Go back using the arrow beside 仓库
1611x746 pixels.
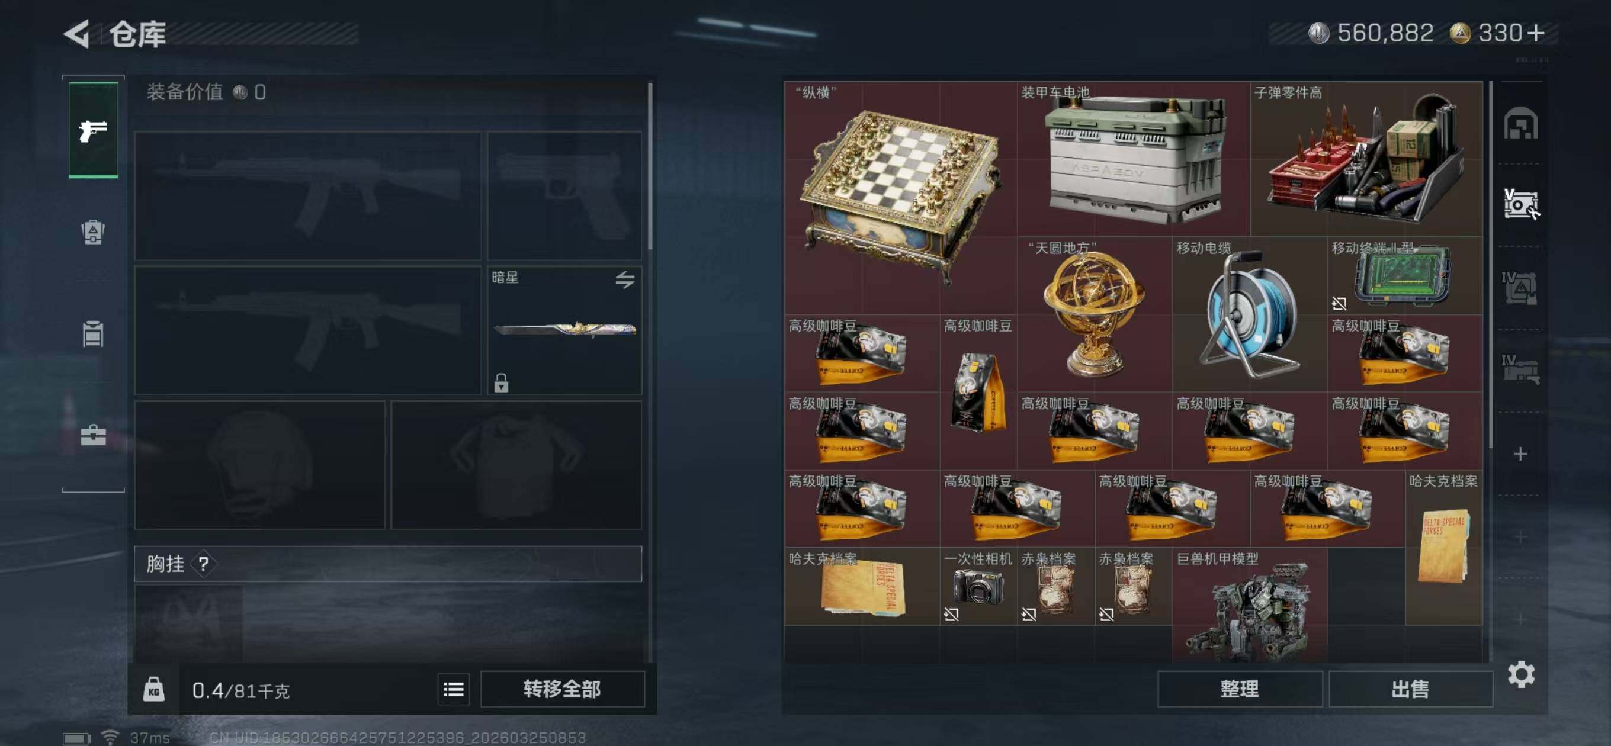point(78,34)
